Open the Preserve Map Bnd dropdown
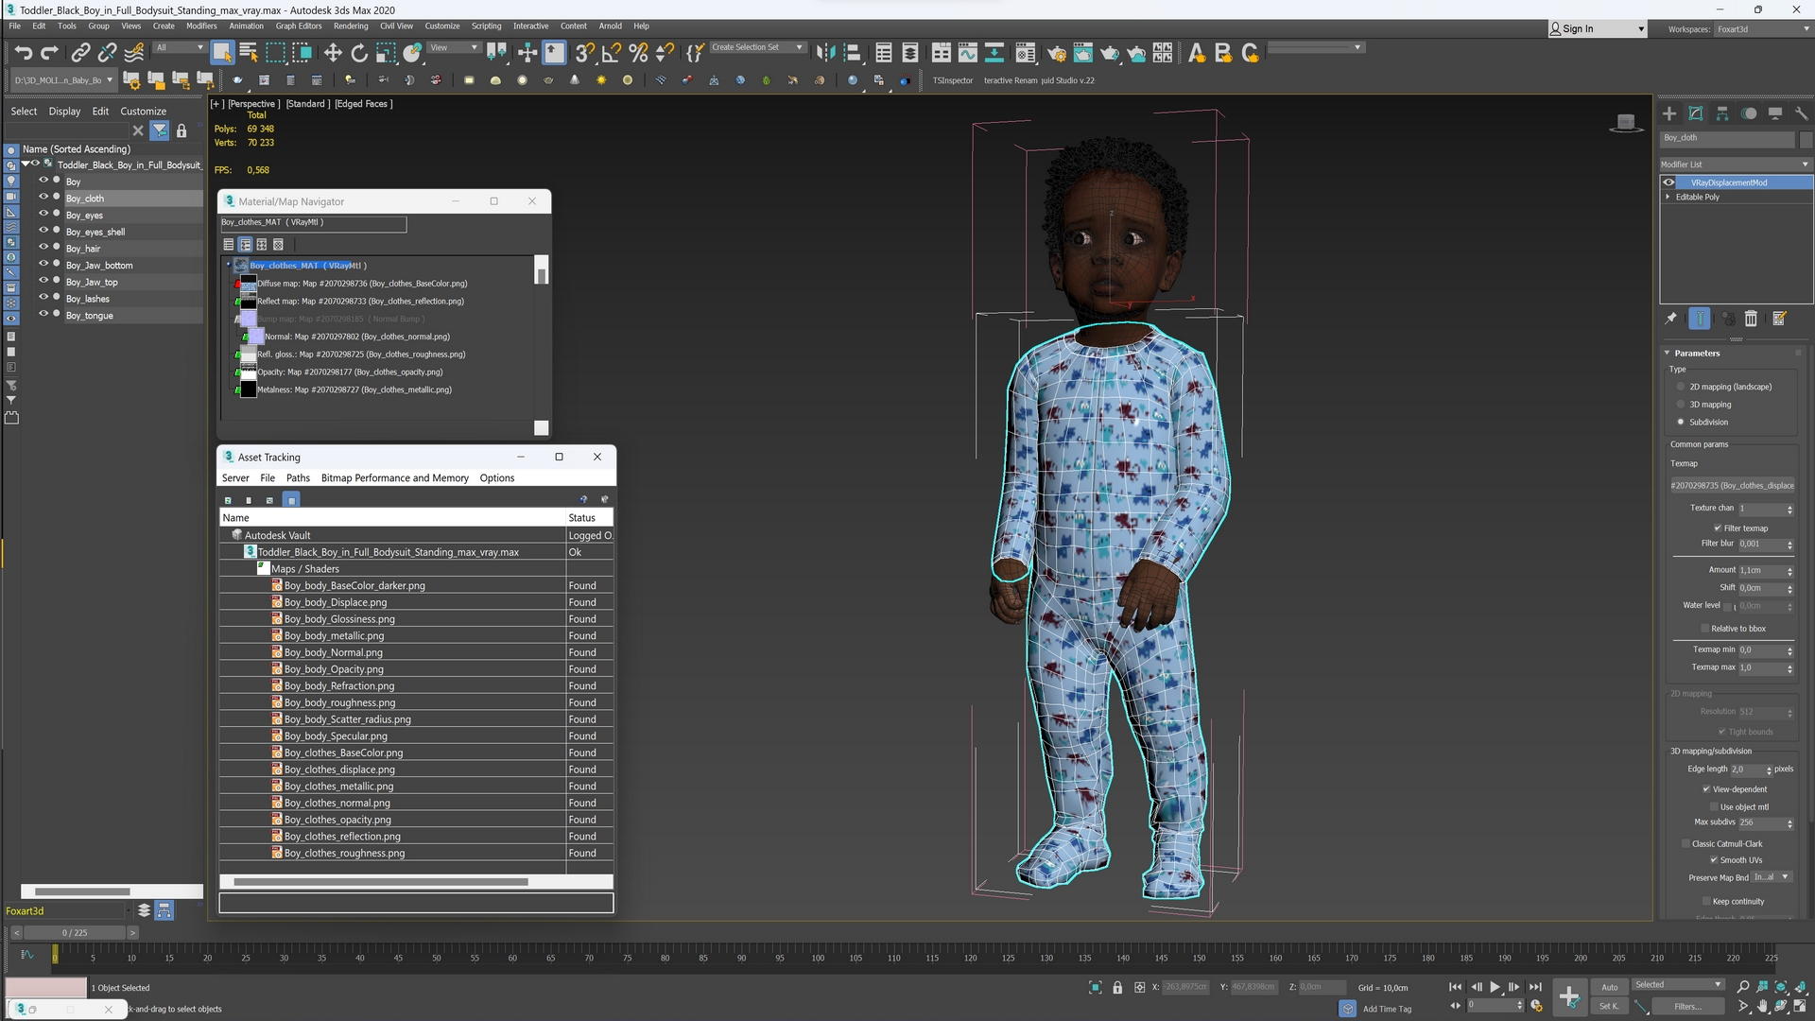Screen dimensions: 1815x1021 pos(1772,877)
